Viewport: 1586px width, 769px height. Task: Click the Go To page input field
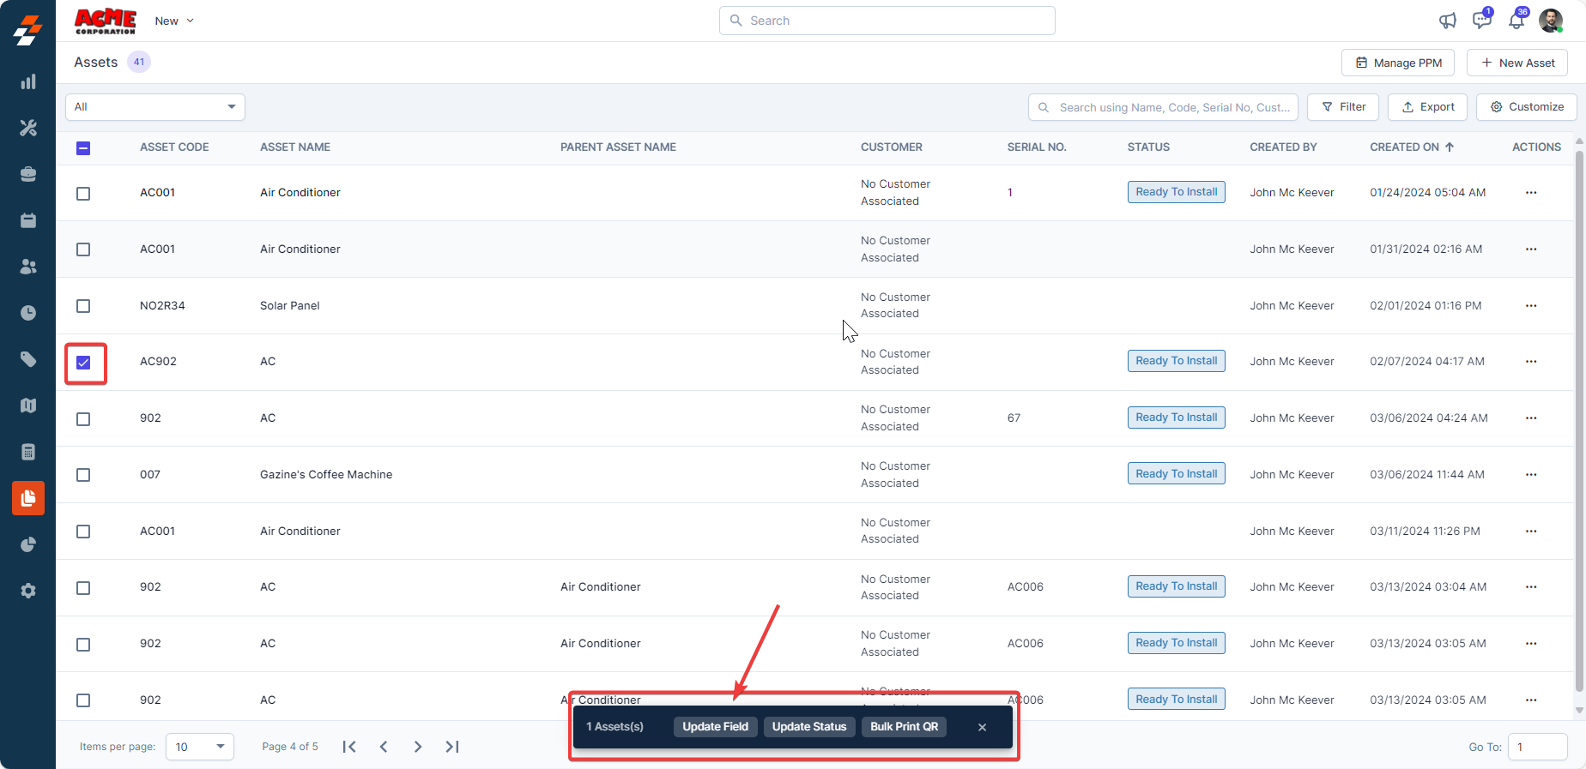1536,747
